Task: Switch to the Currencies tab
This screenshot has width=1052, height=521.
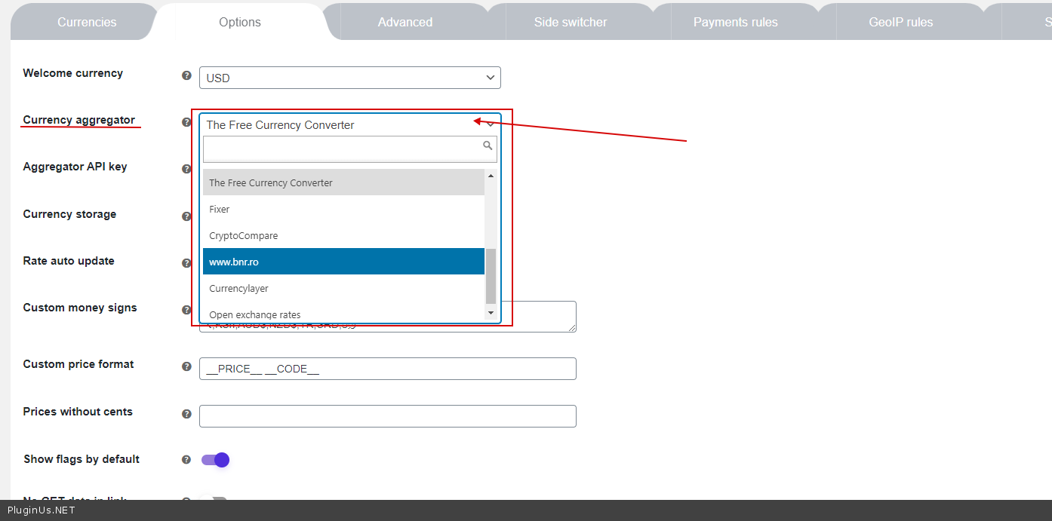Action: [87, 22]
